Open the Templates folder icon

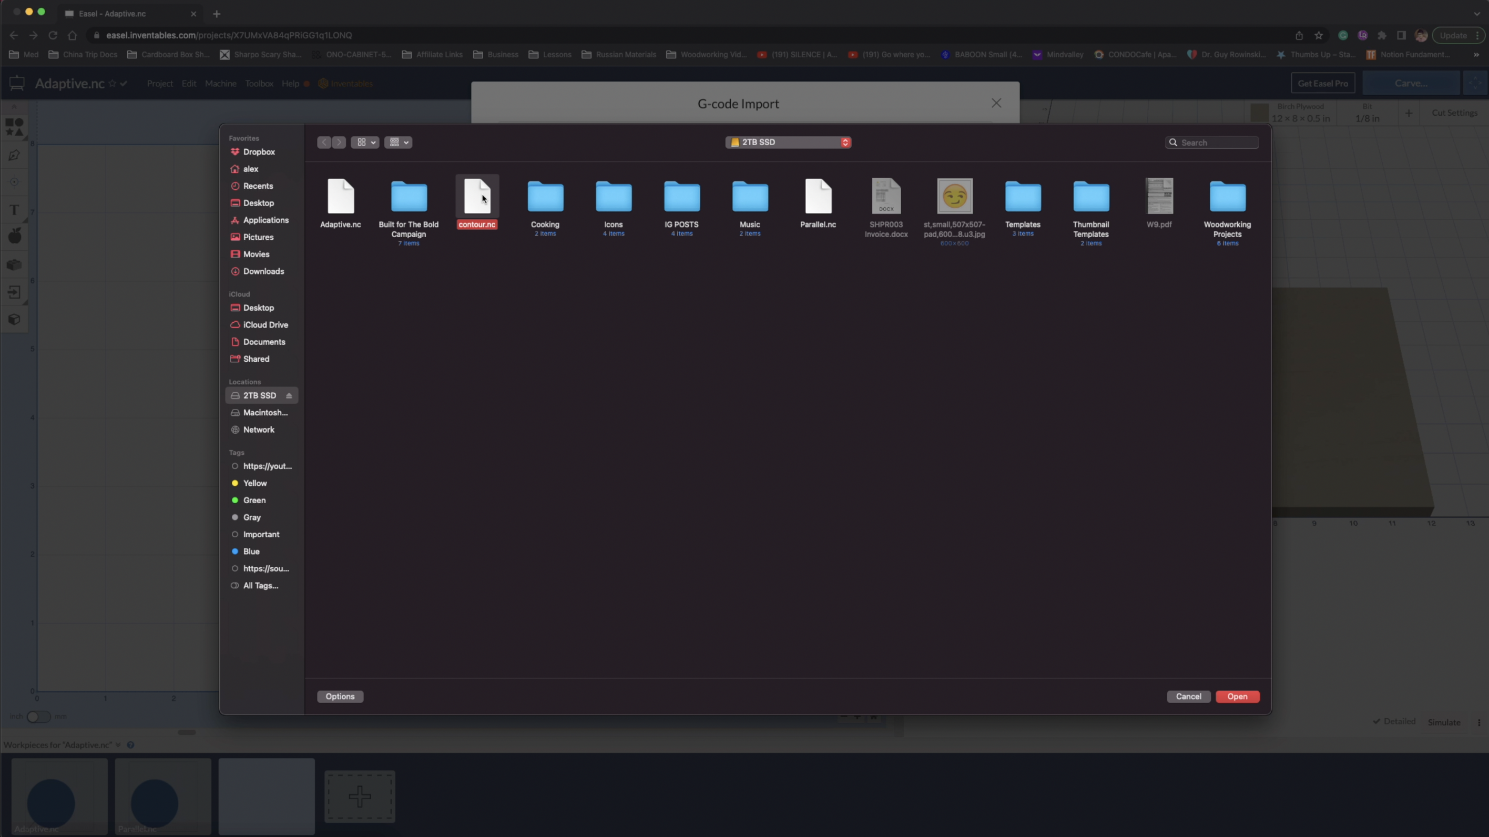(x=1023, y=197)
